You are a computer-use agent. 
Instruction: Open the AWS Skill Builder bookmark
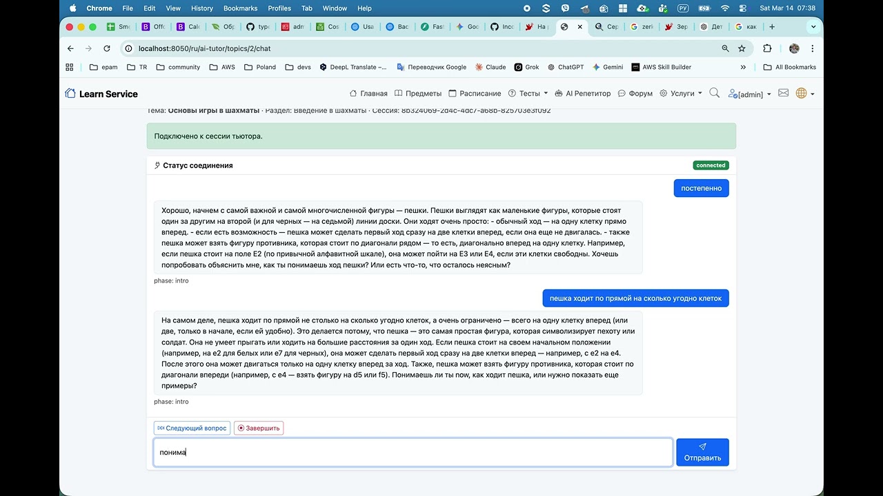tap(661, 67)
